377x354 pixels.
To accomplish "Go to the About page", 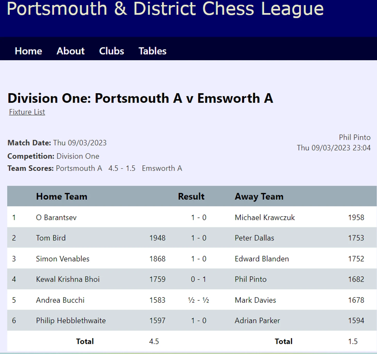I will [x=70, y=51].
